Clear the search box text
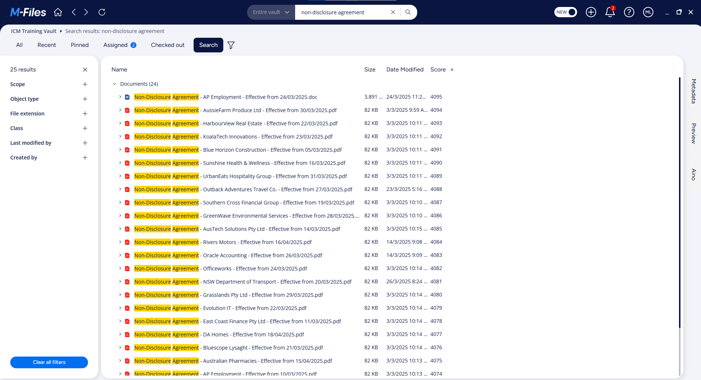 [x=393, y=12]
